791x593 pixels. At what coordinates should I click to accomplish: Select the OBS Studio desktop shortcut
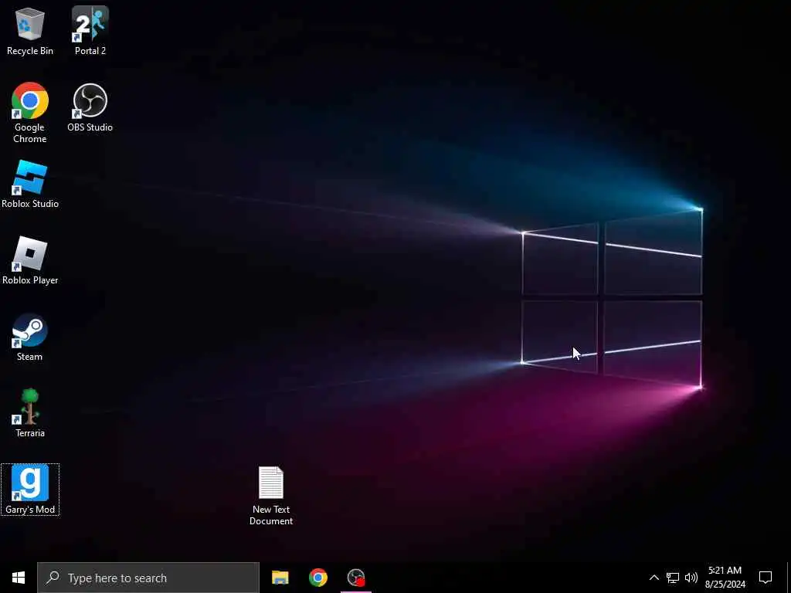pyautogui.click(x=90, y=107)
